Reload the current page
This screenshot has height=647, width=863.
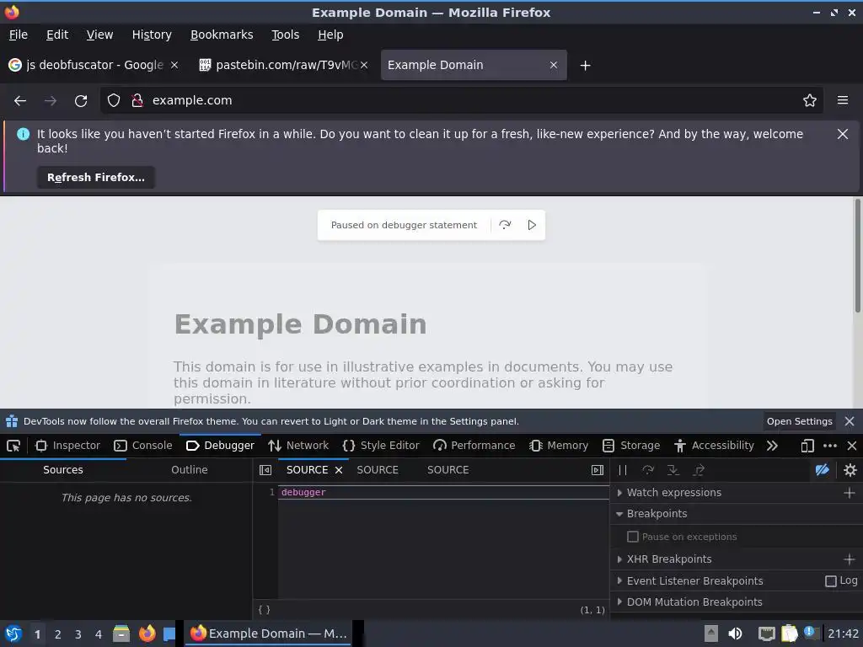[x=81, y=101]
